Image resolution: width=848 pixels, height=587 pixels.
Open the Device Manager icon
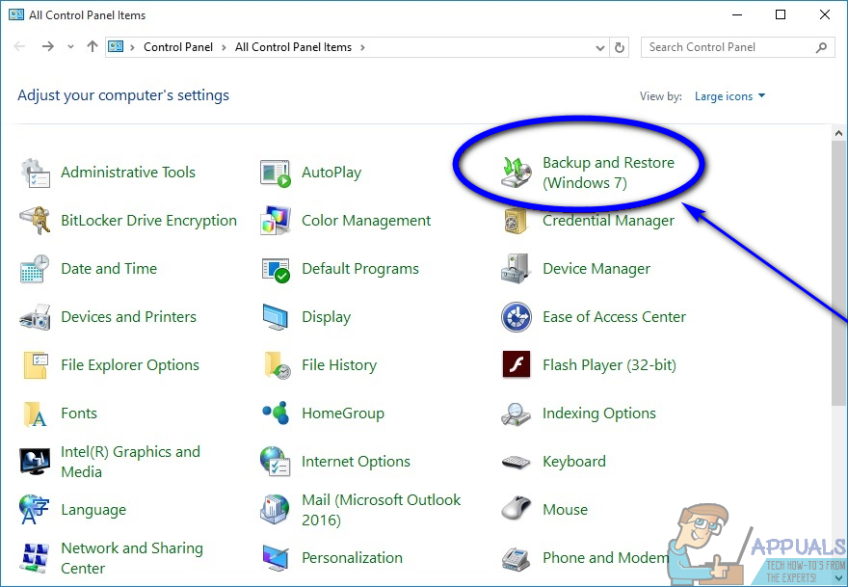click(516, 268)
